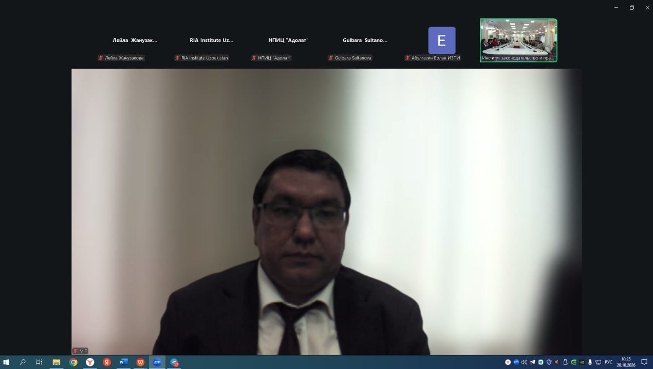The image size is (653, 369).
Task: Open the volume control in system tray
Action: (x=524, y=362)
